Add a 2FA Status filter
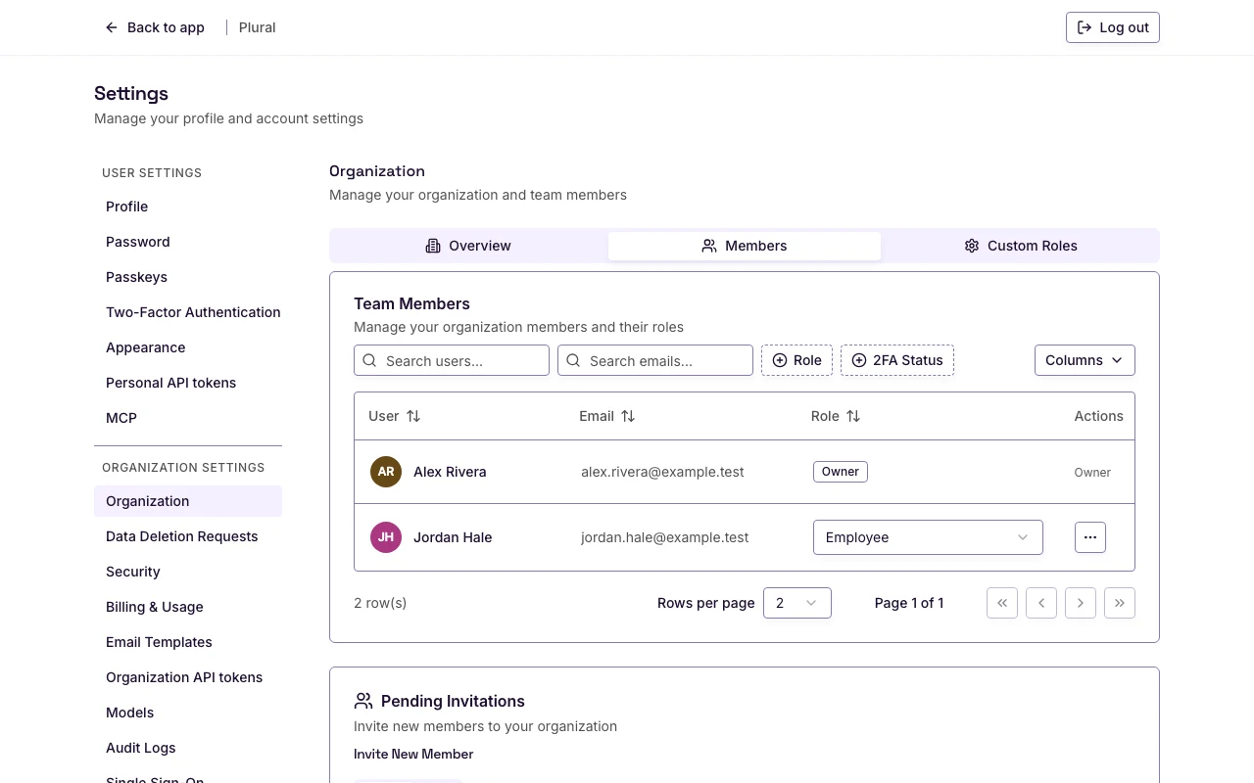Image resolution: width=1254 pixels, height=783 pixels. coord(897,360)
